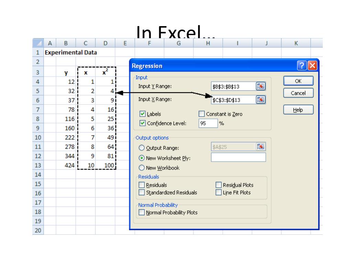Click the Select All corner of spreadsheet

(x=38, y=43)
